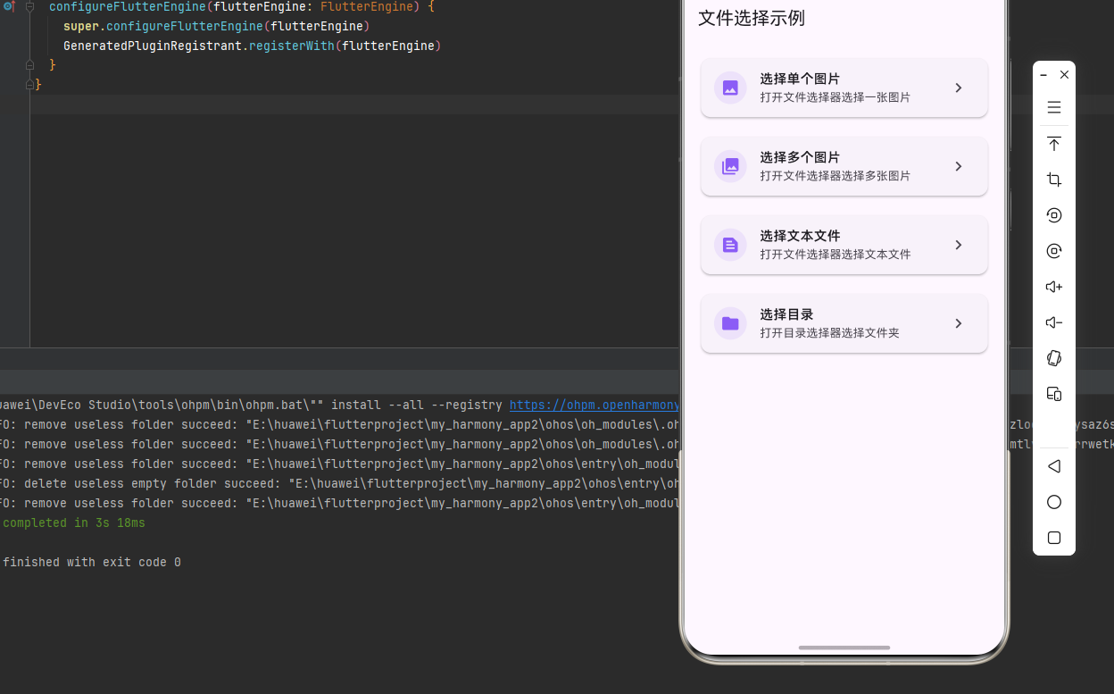
Task: Increase emulator volume with speaker plus icon
Action: pos(1054,287)
